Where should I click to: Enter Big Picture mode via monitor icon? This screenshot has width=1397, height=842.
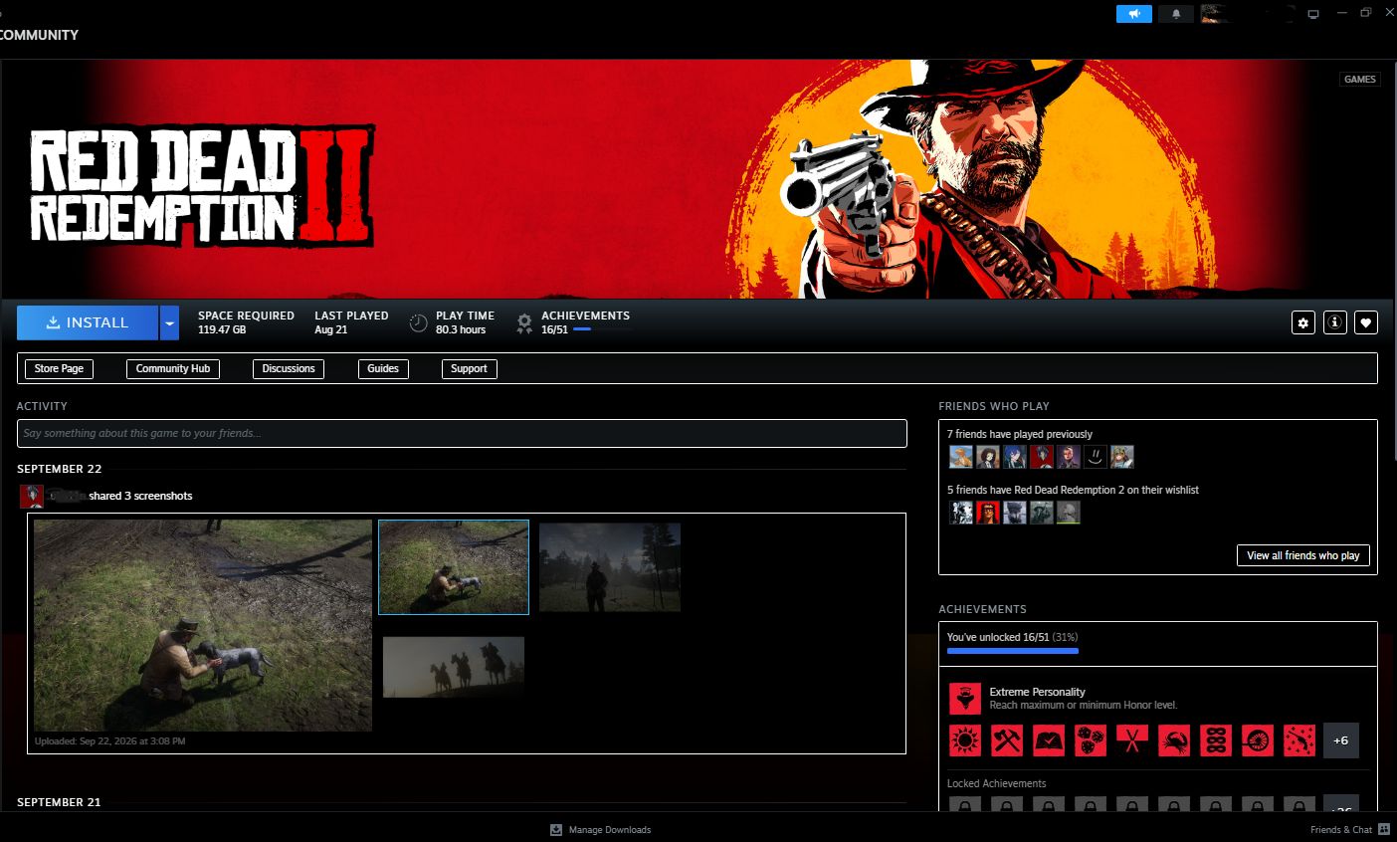pyautogui.click(x=1313, y=14)
